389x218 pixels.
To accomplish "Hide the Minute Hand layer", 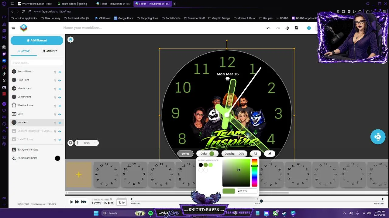I will pyautogui.click(x=60, y=89).
